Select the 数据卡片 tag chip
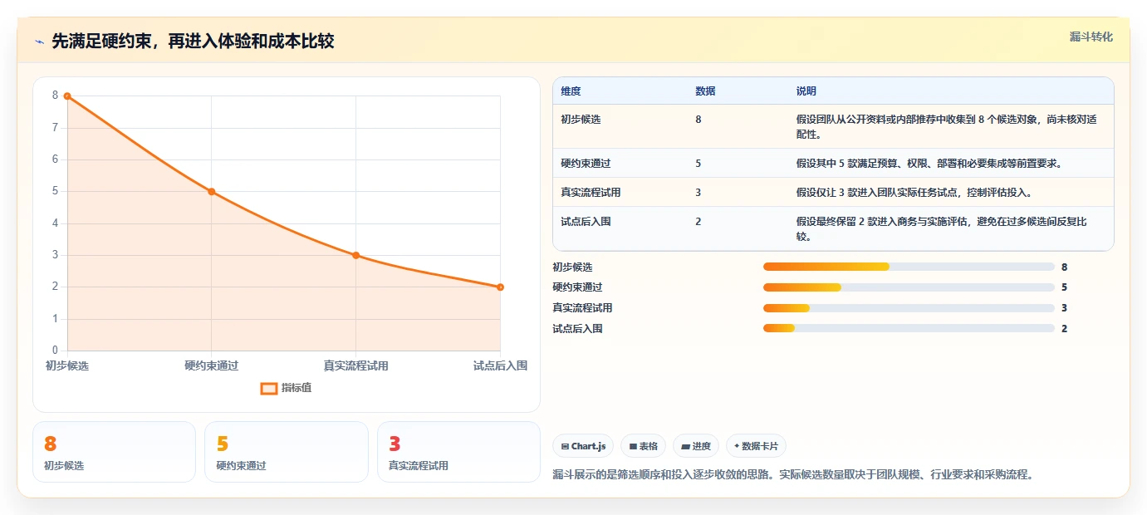This screenshot has width=1147, height=515. click(x=756, y=446)
